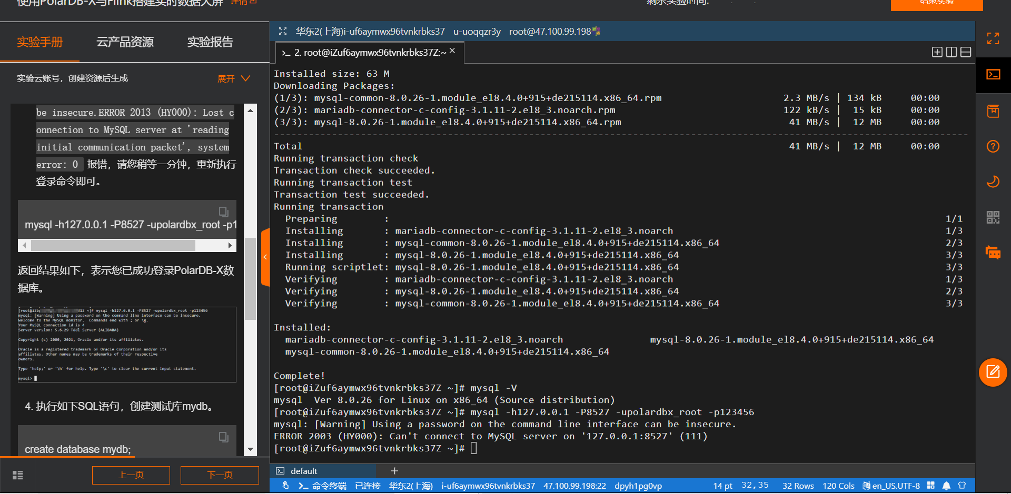
Task: Open the terminal panel in the right sidebar
Action: pos(993,74)
